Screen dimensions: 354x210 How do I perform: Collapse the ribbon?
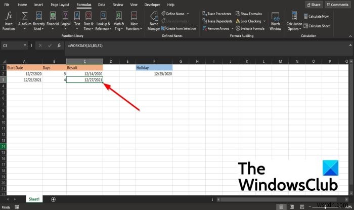(350, 36)
